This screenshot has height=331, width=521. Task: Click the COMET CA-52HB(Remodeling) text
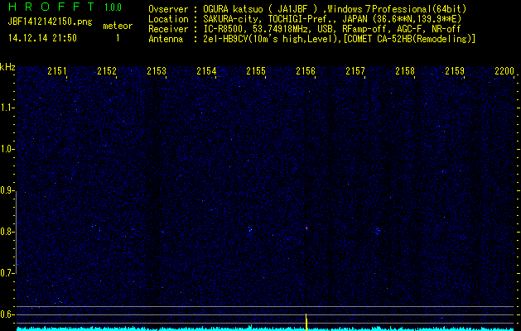pyautogui.click(x=409, y=39)
